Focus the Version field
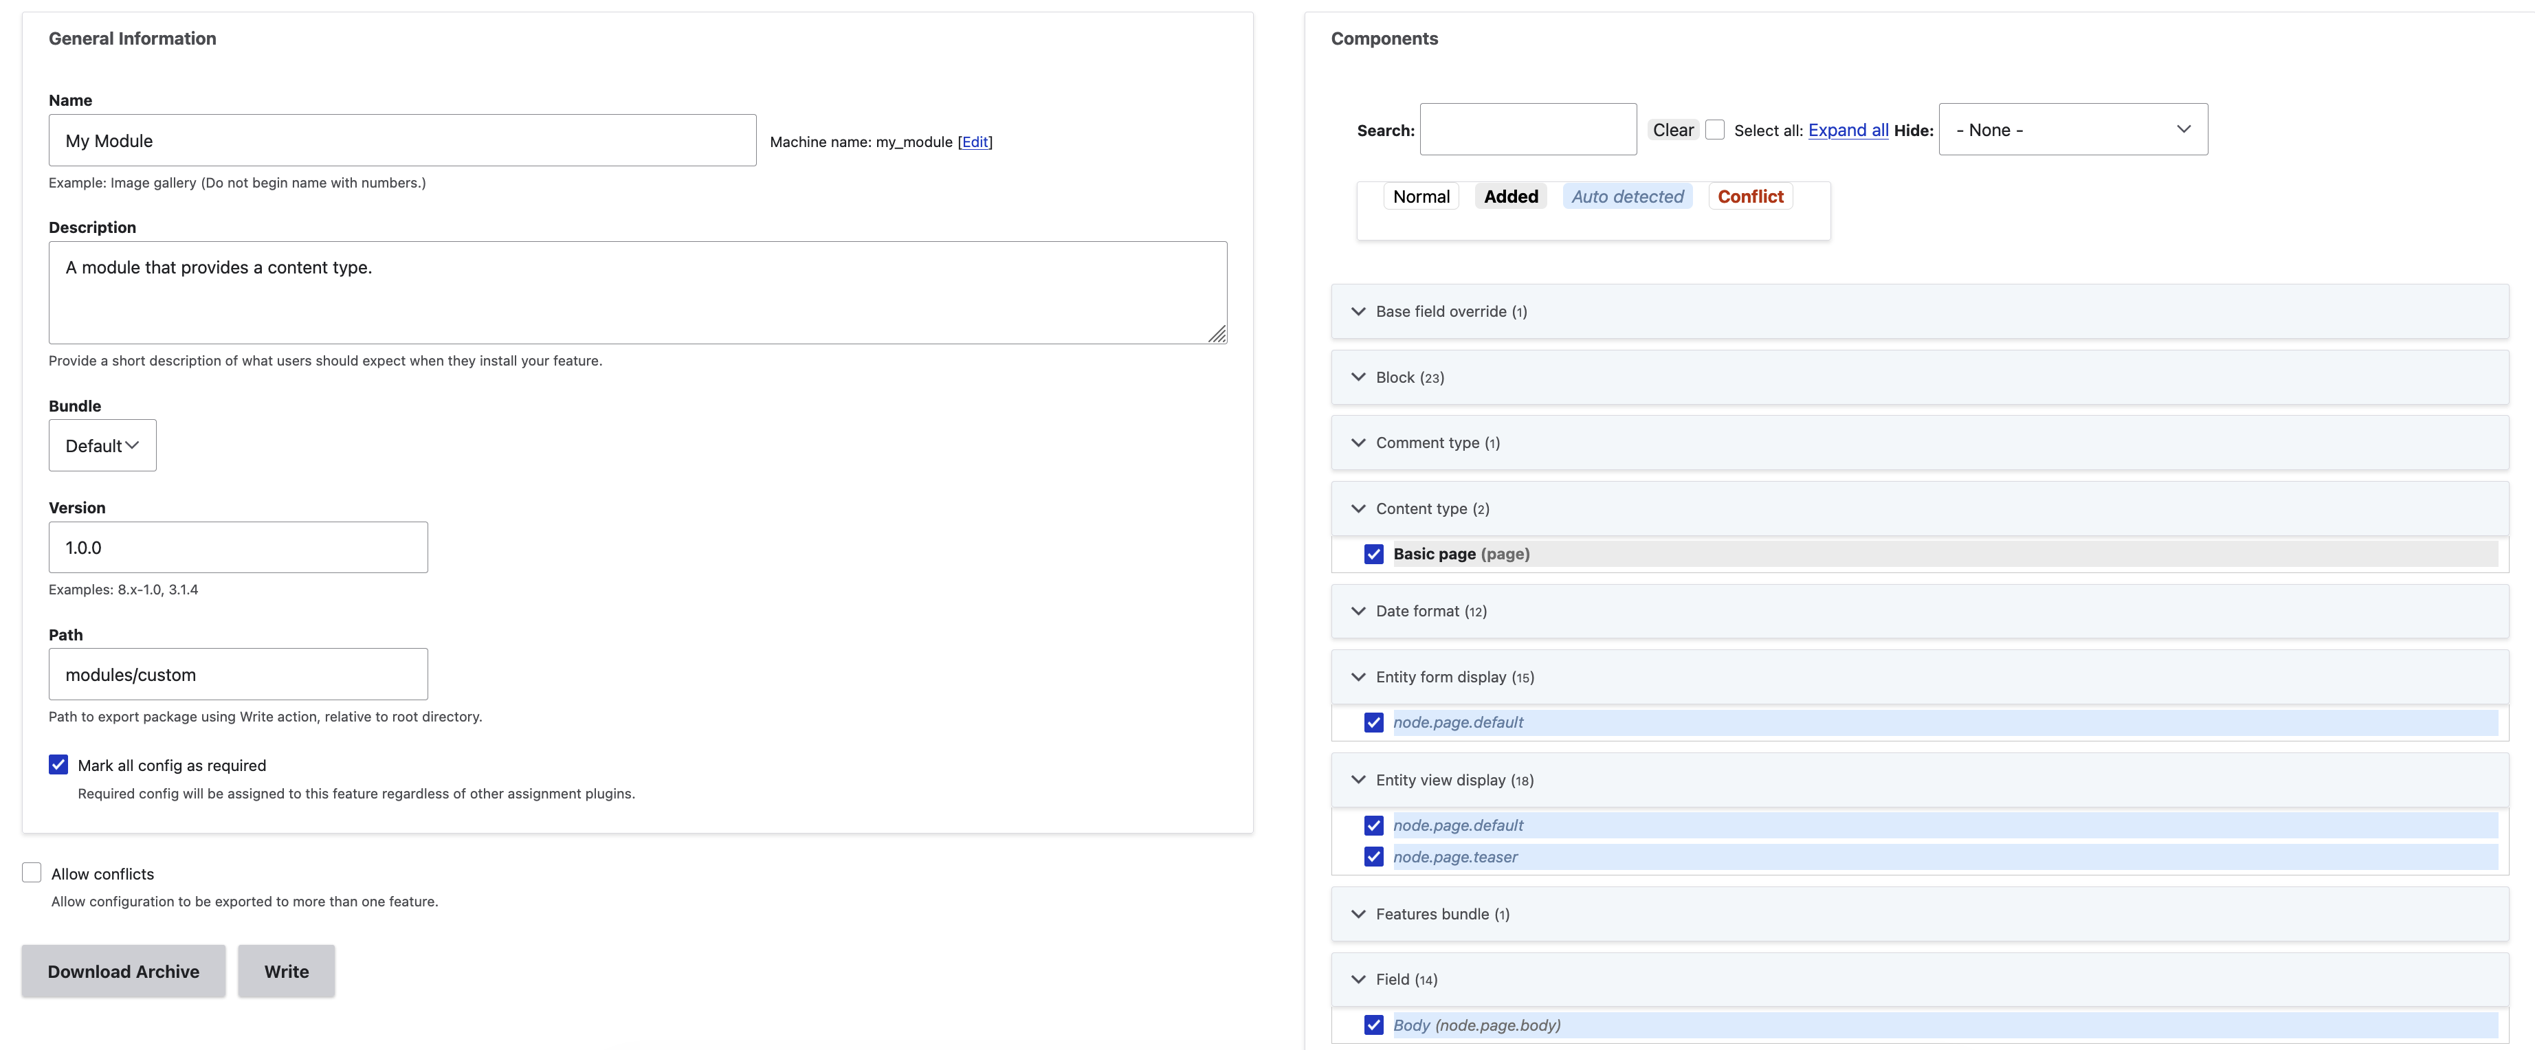This screenshot has width=2535, height=1050. tap(238, 547)
